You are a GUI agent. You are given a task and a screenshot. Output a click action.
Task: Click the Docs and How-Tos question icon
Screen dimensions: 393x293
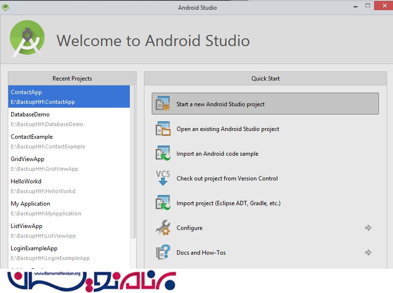tap(162, 253)
